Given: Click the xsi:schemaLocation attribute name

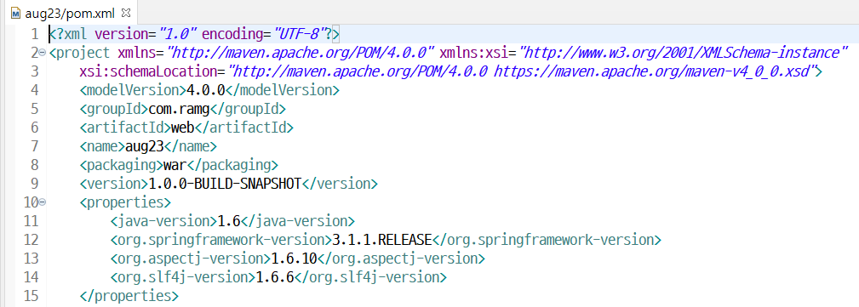Looking at the screenshot, I should tap(148, 71).
